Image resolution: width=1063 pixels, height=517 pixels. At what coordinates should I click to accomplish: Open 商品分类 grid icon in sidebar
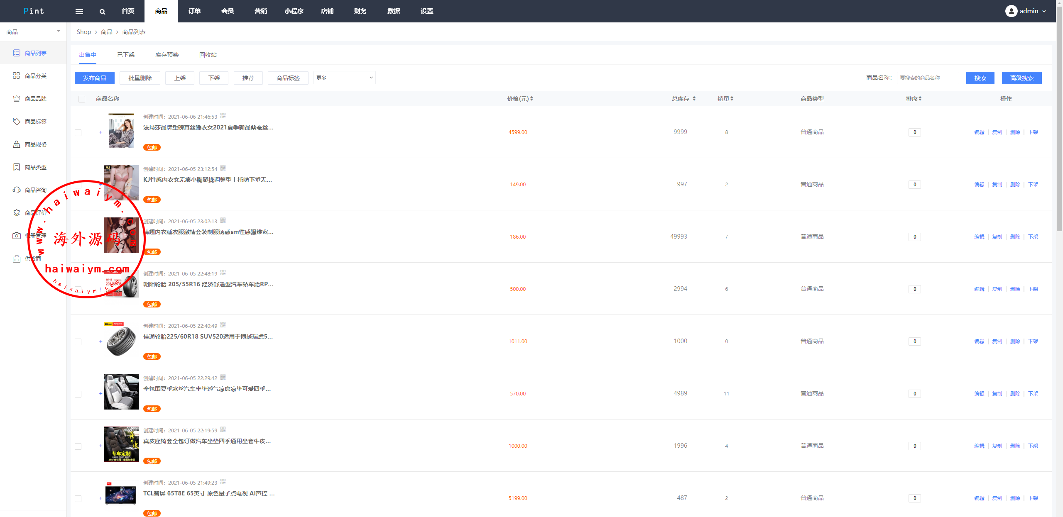pos(16,76)
